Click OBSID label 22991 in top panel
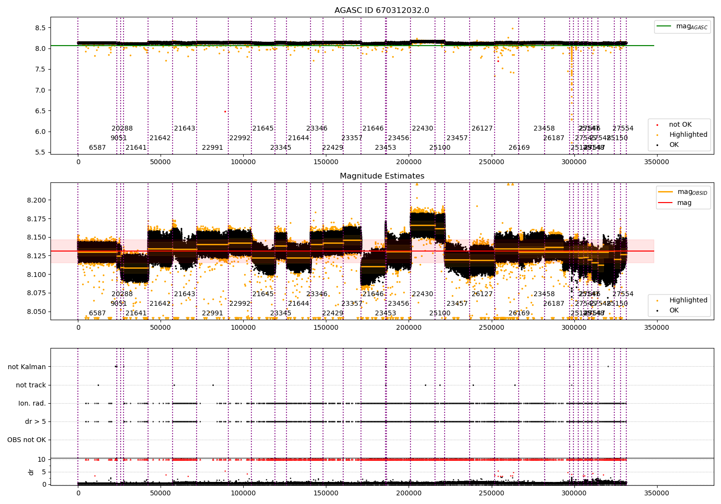This screenshot has width=721, height=504. 212,148
